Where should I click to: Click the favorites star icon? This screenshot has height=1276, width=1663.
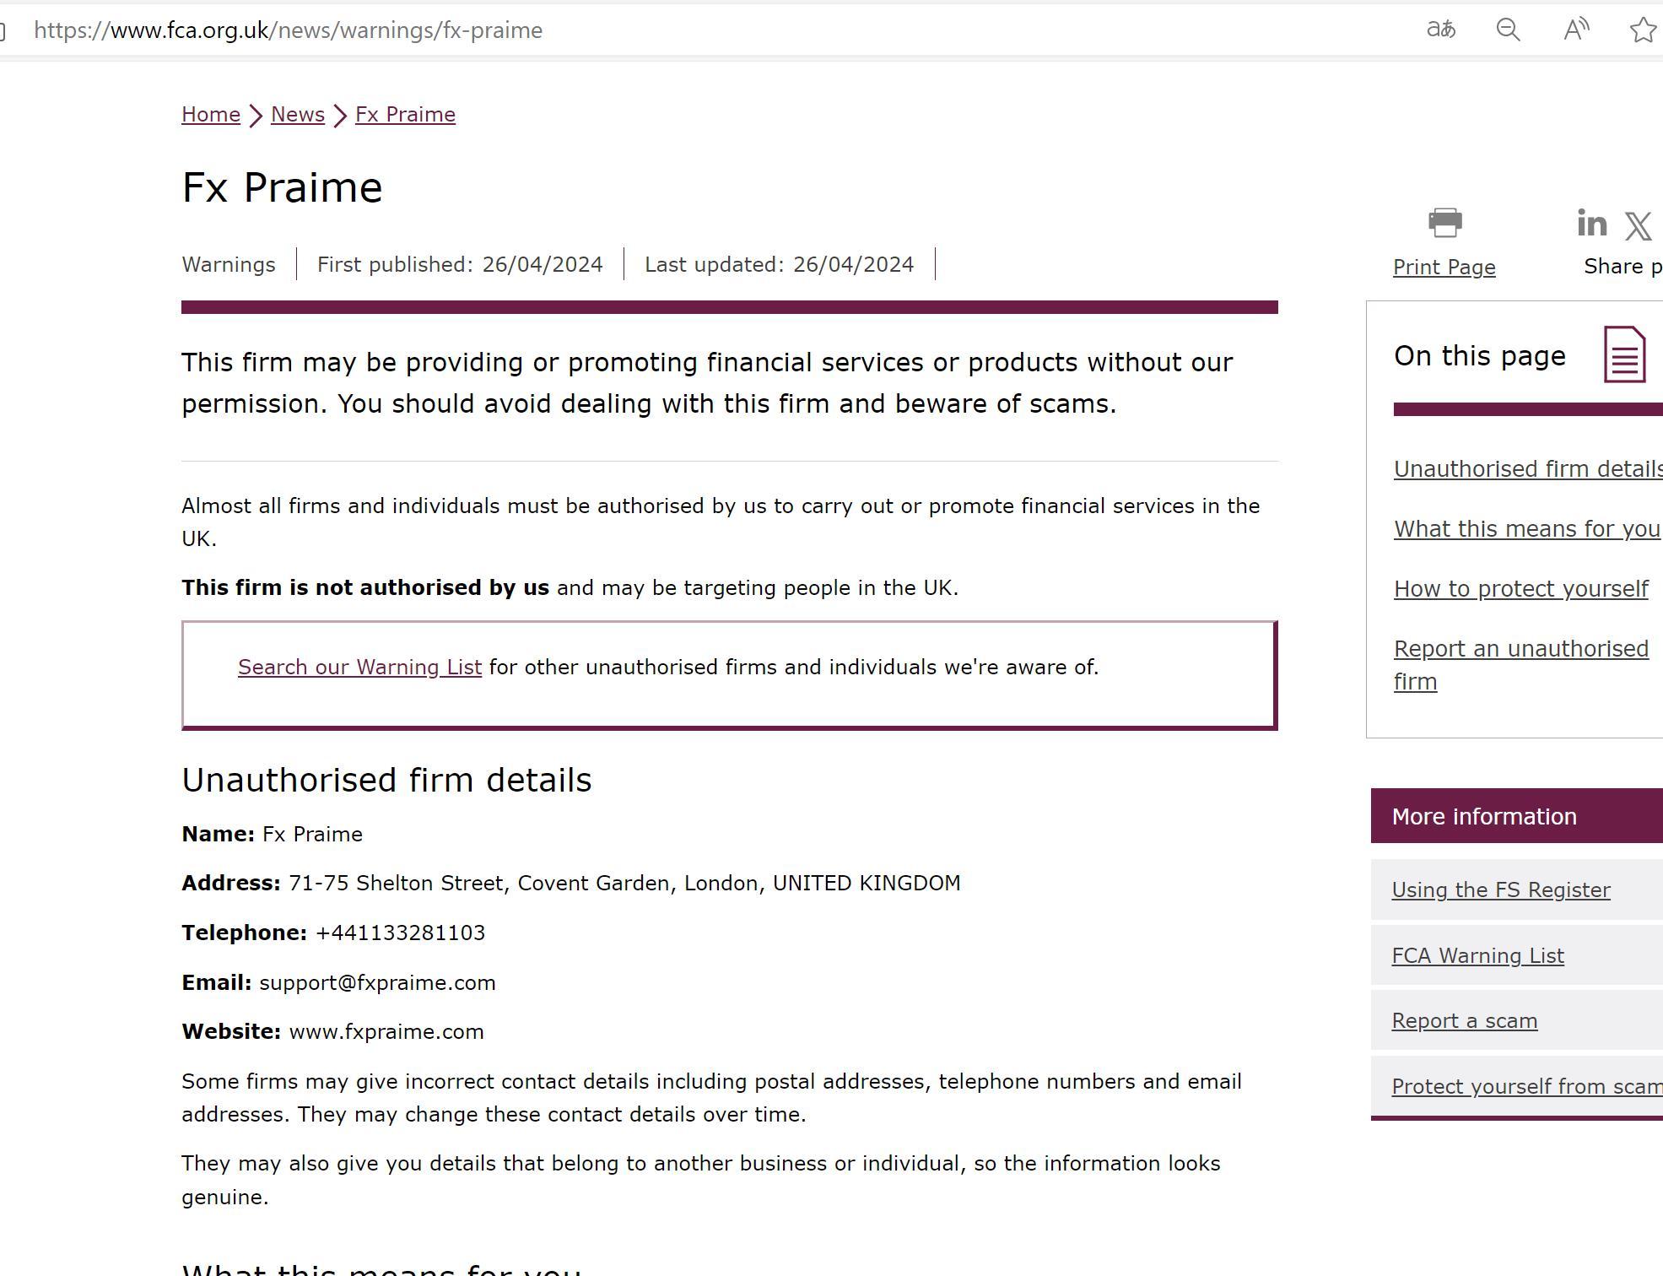pos(1643,30)
